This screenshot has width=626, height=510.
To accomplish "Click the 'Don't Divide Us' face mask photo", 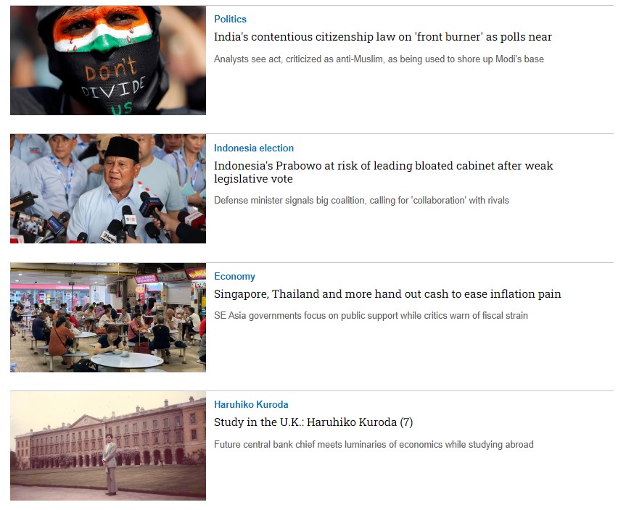I will tap(108, 60).
